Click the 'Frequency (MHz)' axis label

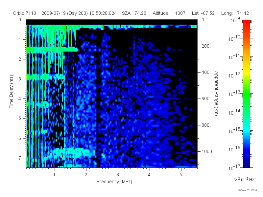(114, 182)
